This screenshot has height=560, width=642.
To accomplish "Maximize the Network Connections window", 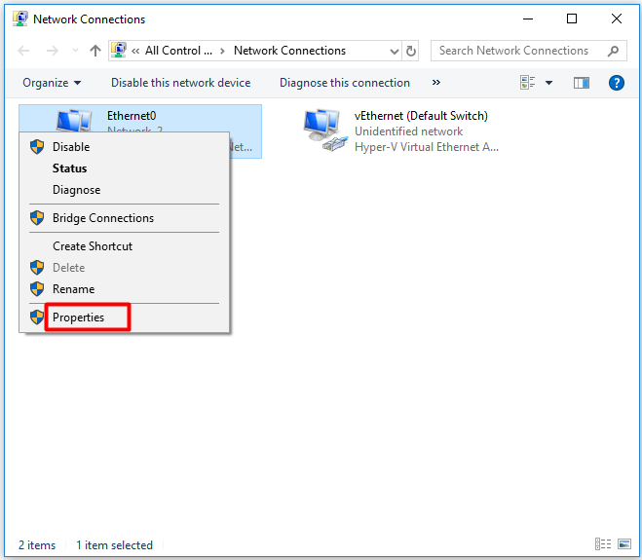I will pos(572,19).
